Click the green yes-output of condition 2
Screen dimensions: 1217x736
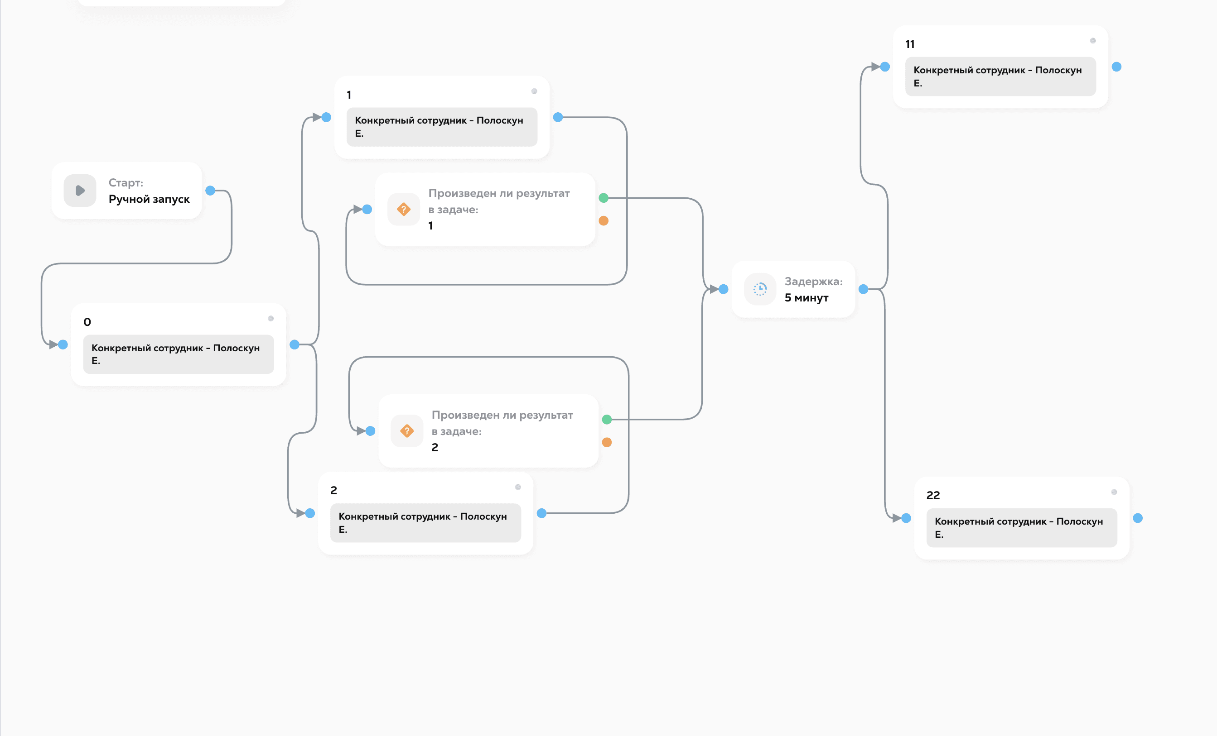[607, 419]
